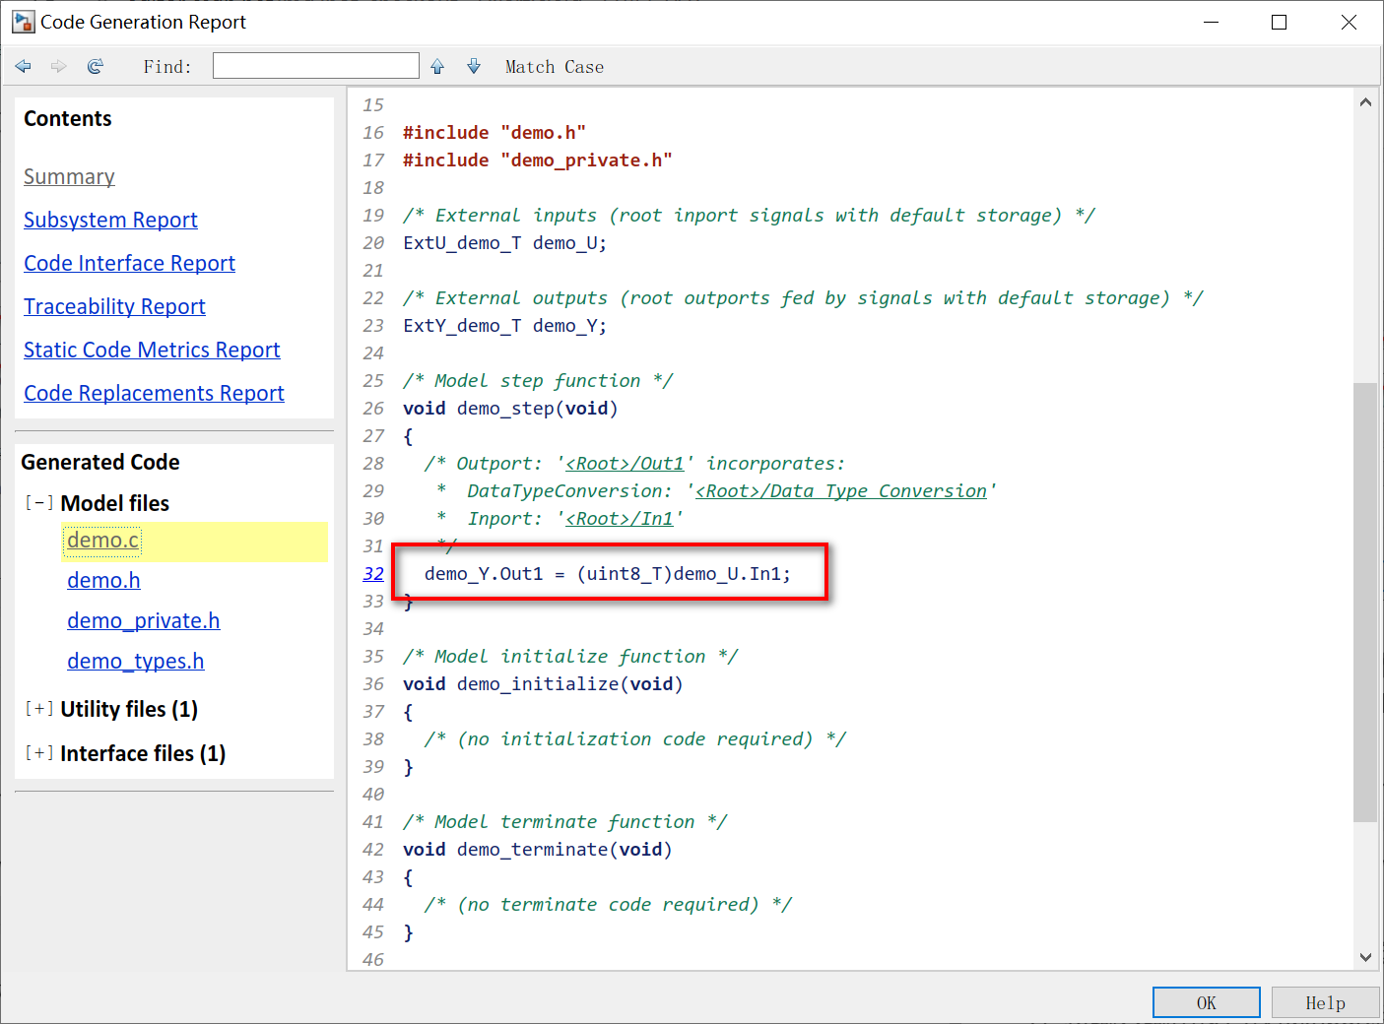Click the Code Generation Report app icon
The width and height of the screenshot is (1384, 1024).
point(23,22)
